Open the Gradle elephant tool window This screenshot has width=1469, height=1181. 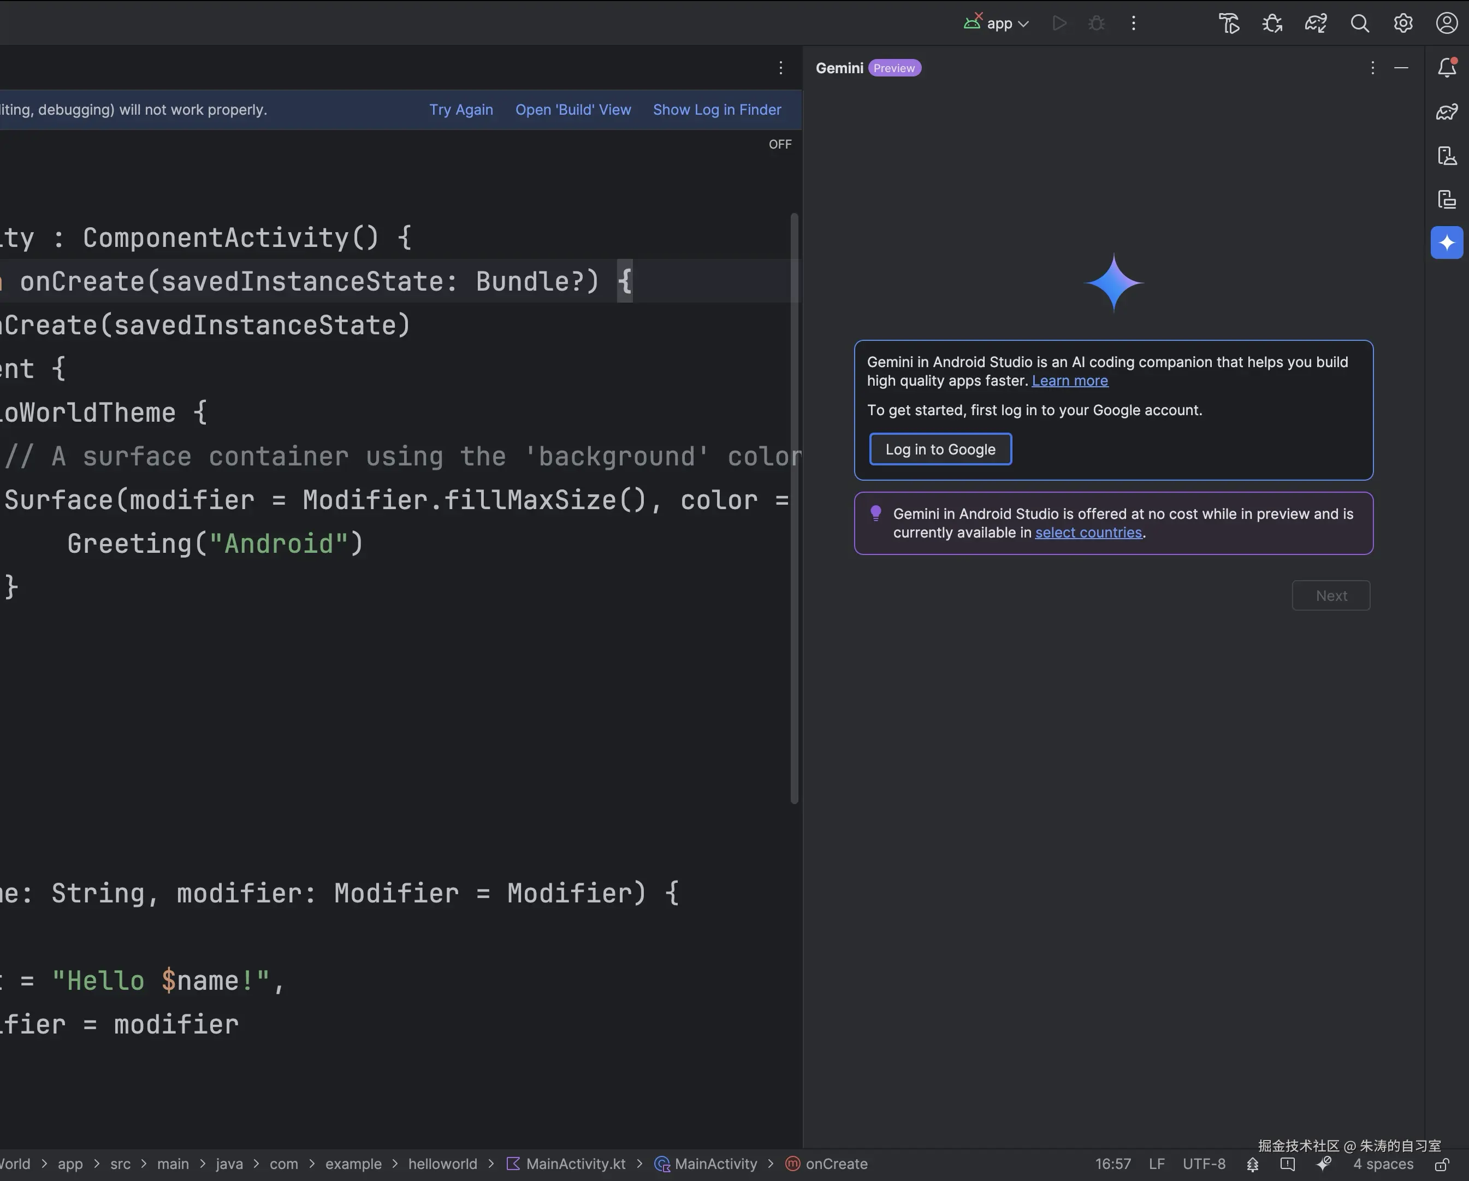click(x=1447, y=111)
